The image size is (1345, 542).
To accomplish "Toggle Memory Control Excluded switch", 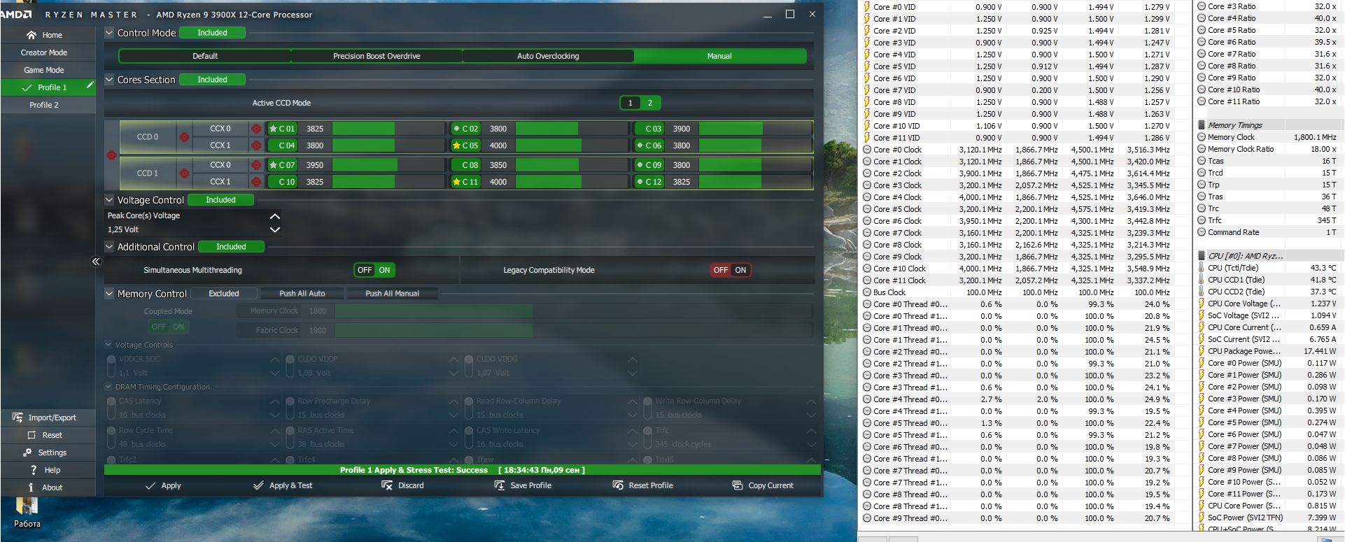I will [x=224, y=294].
